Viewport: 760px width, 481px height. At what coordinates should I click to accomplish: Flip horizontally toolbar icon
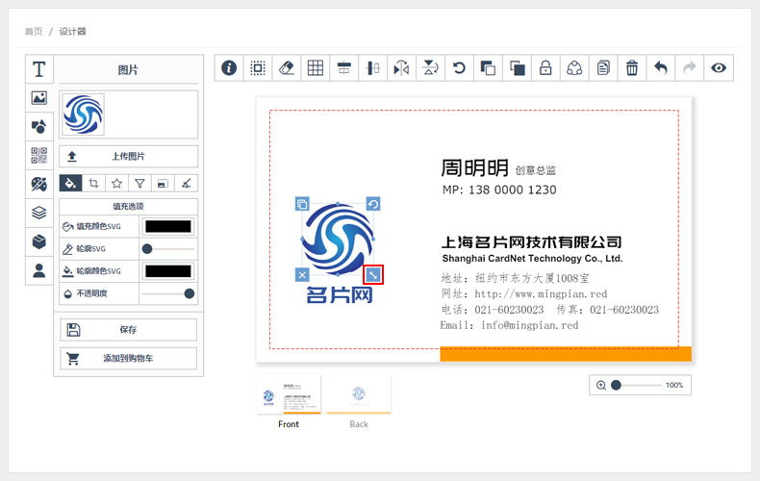point(401,68)
